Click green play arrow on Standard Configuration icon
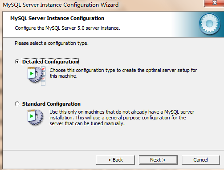224x170 pixels. (32, 116)
